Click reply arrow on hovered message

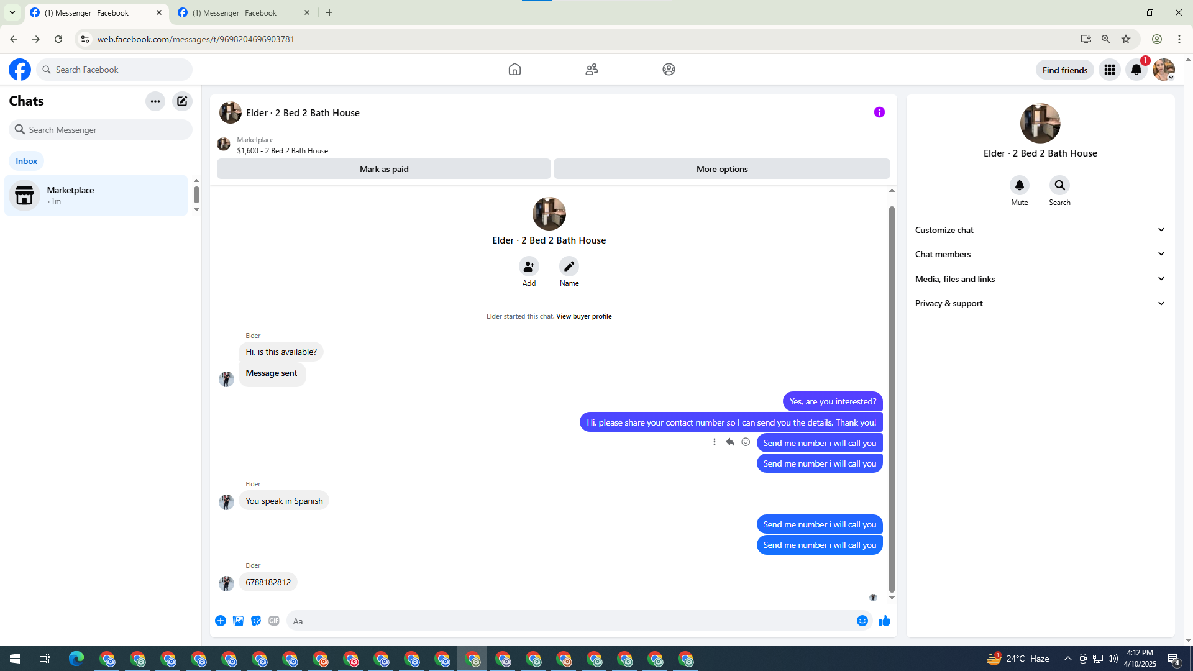coord(730,442)
